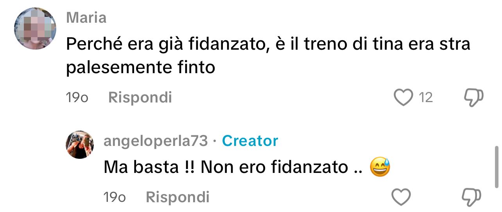502x212 pixels.
Task: Like Maria's comment with the heart icon
Action: [x=403, y=97]
